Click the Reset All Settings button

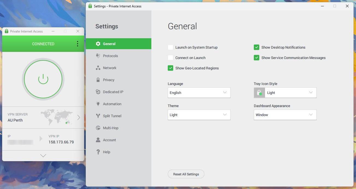[x=186, y=174]
